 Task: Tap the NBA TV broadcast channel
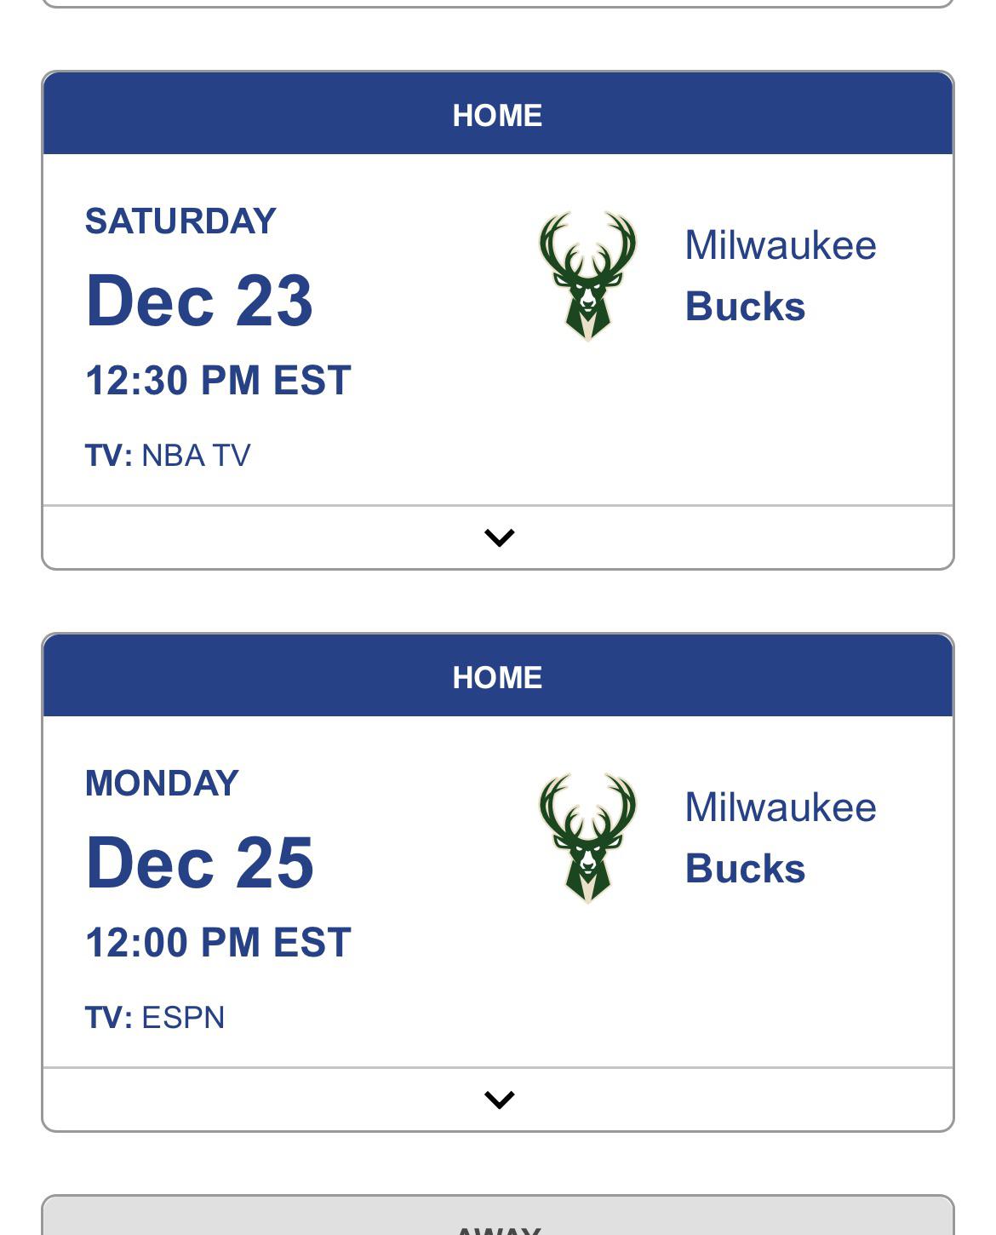(196, 456)
